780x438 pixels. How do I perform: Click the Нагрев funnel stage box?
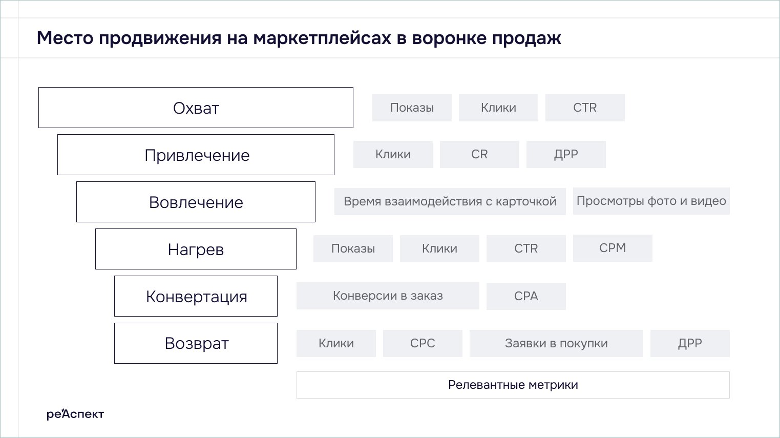pos(196,249)
